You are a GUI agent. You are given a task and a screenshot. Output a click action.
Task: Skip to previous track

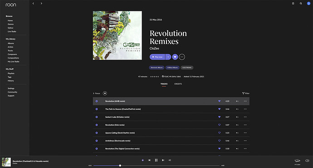coord(149,160)
